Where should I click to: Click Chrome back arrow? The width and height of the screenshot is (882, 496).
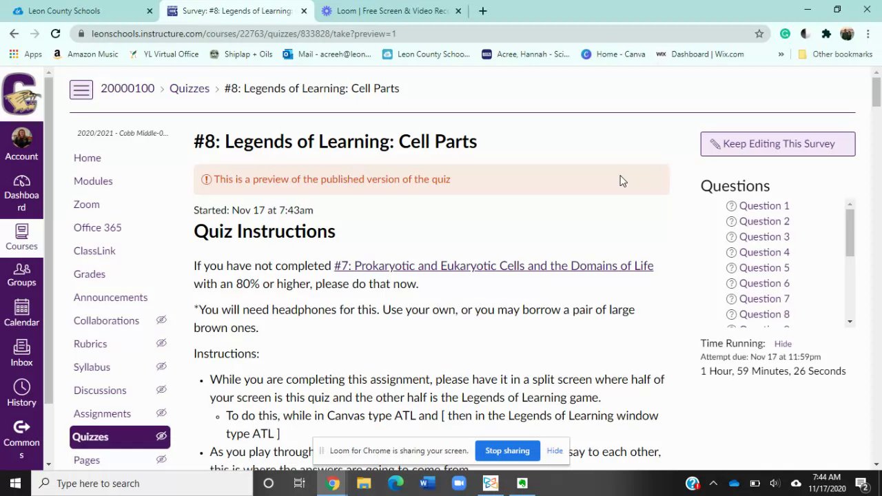(14, 33)
